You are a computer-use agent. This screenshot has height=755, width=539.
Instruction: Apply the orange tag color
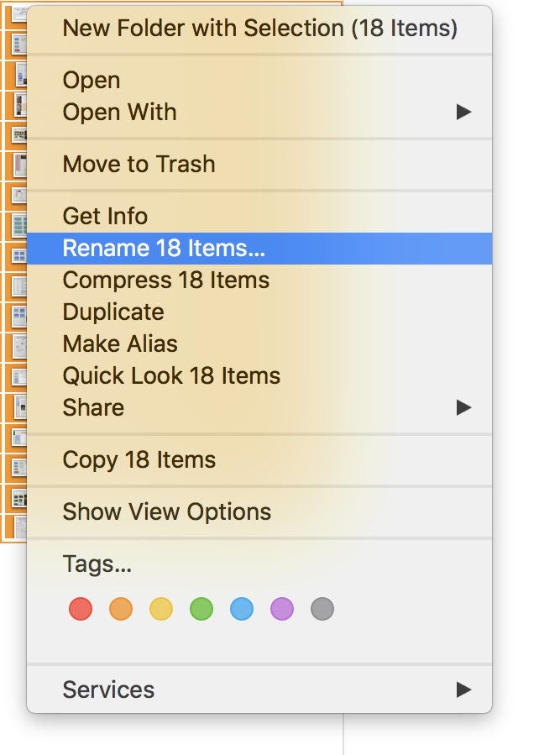pos(121,609)
